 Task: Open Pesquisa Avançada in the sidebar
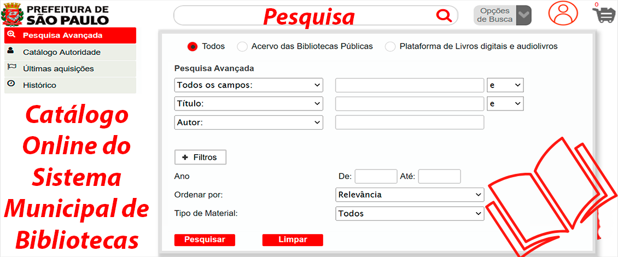pyautogui.click(x=70, y=36)
